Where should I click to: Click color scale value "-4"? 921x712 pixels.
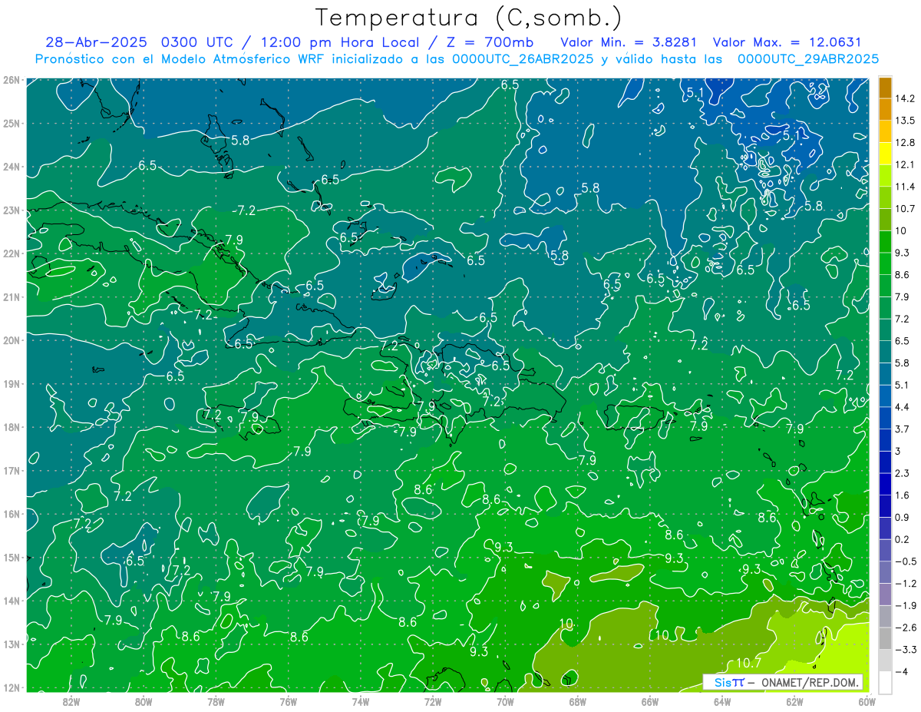point(900,671)
